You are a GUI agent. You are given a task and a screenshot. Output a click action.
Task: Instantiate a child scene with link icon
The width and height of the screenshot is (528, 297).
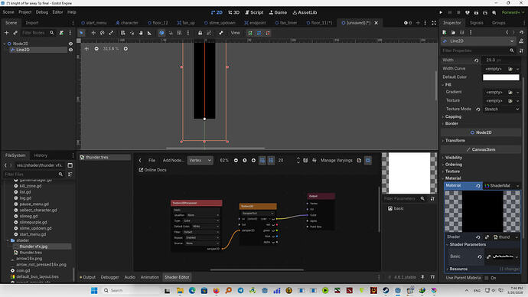(x=15, y=33)
